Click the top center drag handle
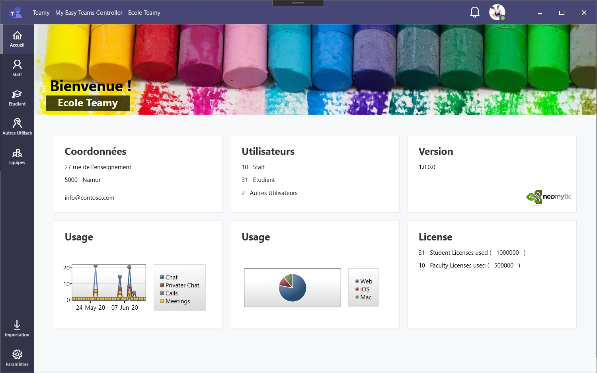 pos(298,3)
